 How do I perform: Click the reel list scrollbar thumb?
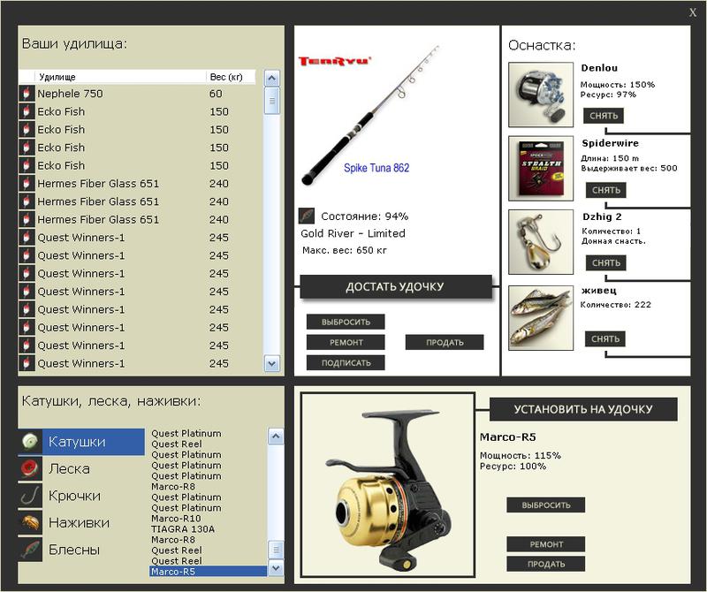click(276, 550)
